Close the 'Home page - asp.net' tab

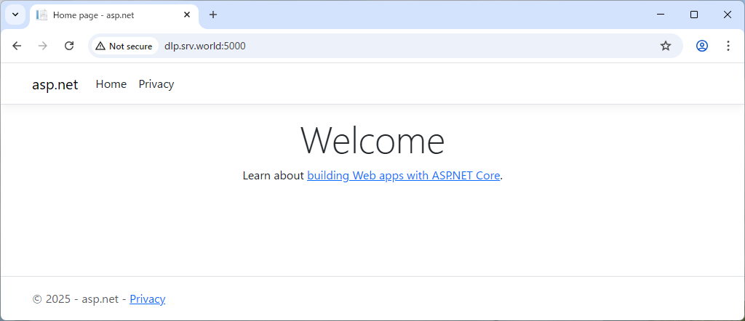pyautogui.click(x=187, y=15)
